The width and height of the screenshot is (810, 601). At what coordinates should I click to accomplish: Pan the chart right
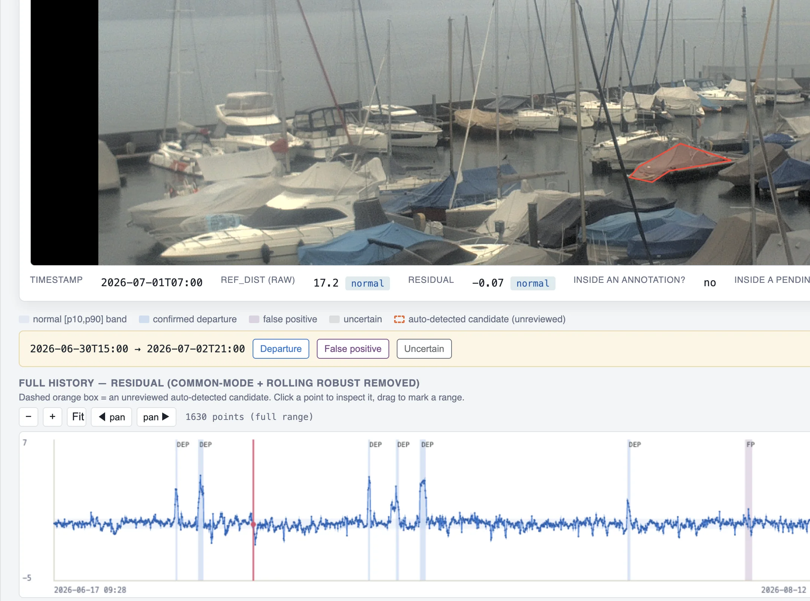point(157,417)
